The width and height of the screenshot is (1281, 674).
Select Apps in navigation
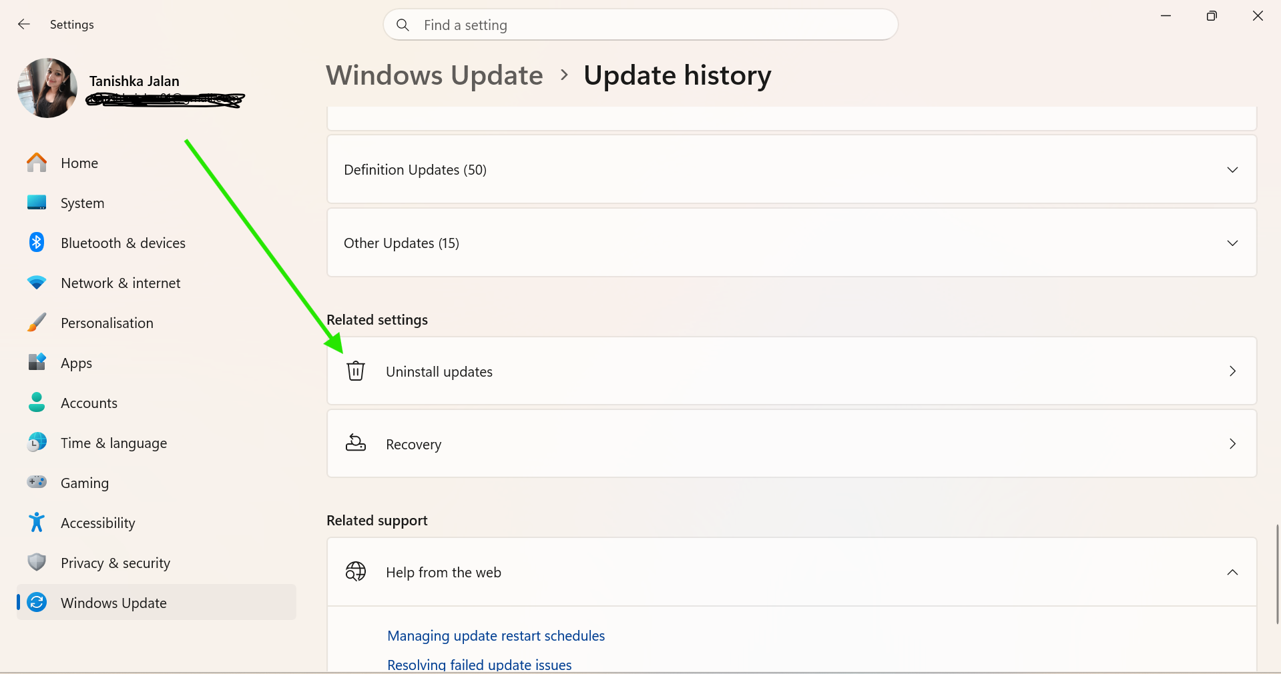[x=157, y=363]
